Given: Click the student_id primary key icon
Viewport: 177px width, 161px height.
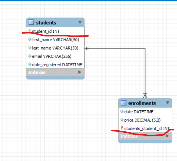Looking at the screenshot, I should pyautogui.click(x=29, y=31).
